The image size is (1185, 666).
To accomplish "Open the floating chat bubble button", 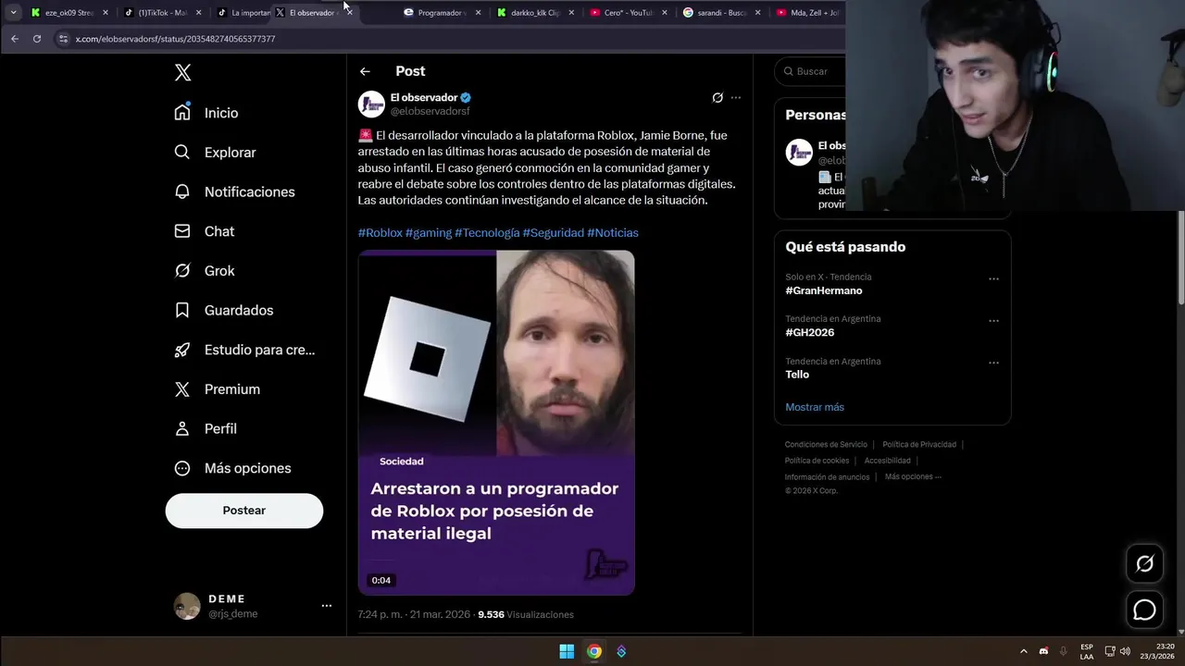I will [x=1145, y=610].
